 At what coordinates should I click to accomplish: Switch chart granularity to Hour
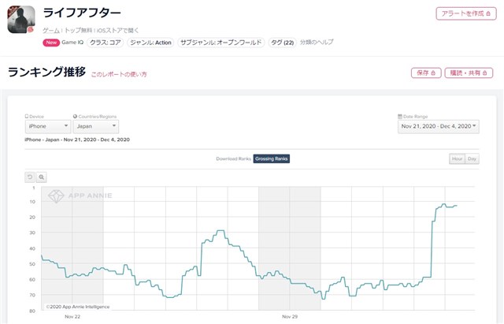[457, 158]
